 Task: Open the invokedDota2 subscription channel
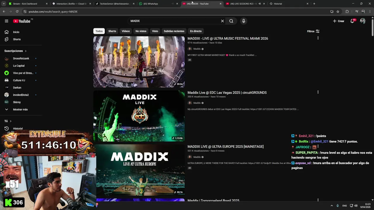click(x=21, y=95)
